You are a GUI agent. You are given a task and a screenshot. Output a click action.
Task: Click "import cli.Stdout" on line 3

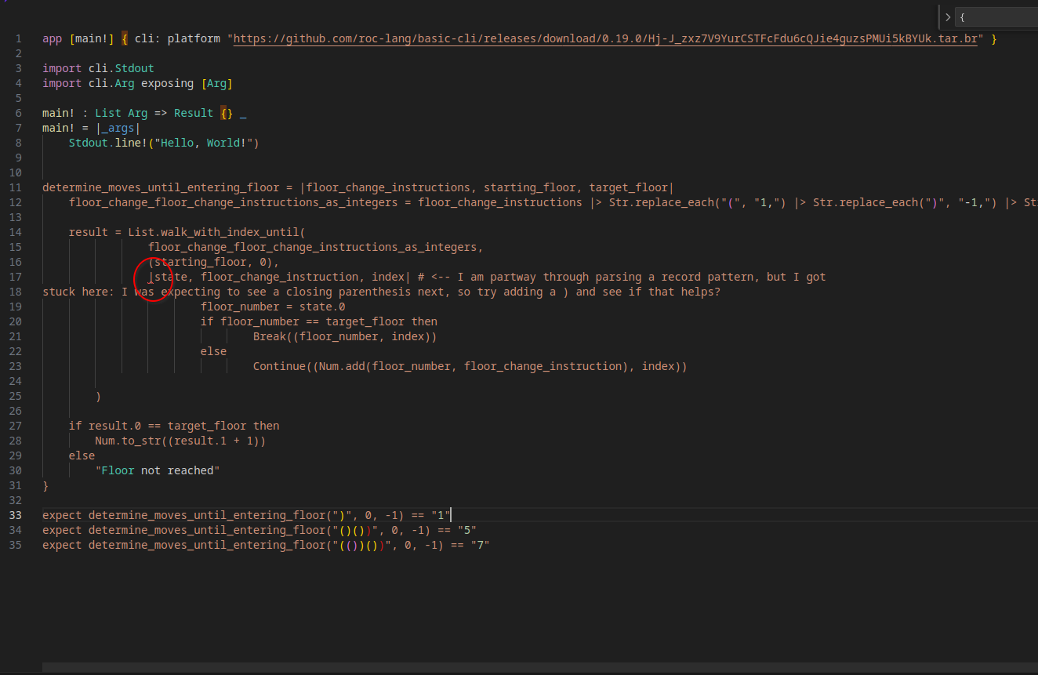(98, 68)
